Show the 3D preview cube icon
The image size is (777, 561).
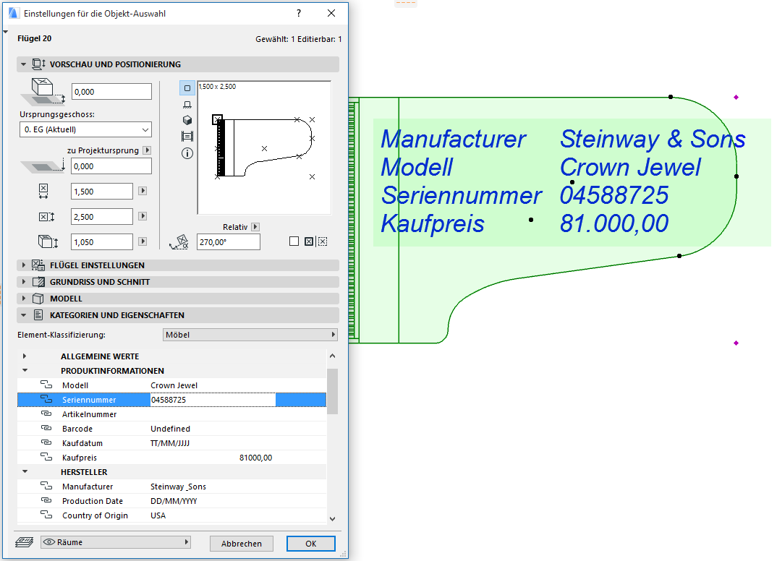tap(187, 120)
